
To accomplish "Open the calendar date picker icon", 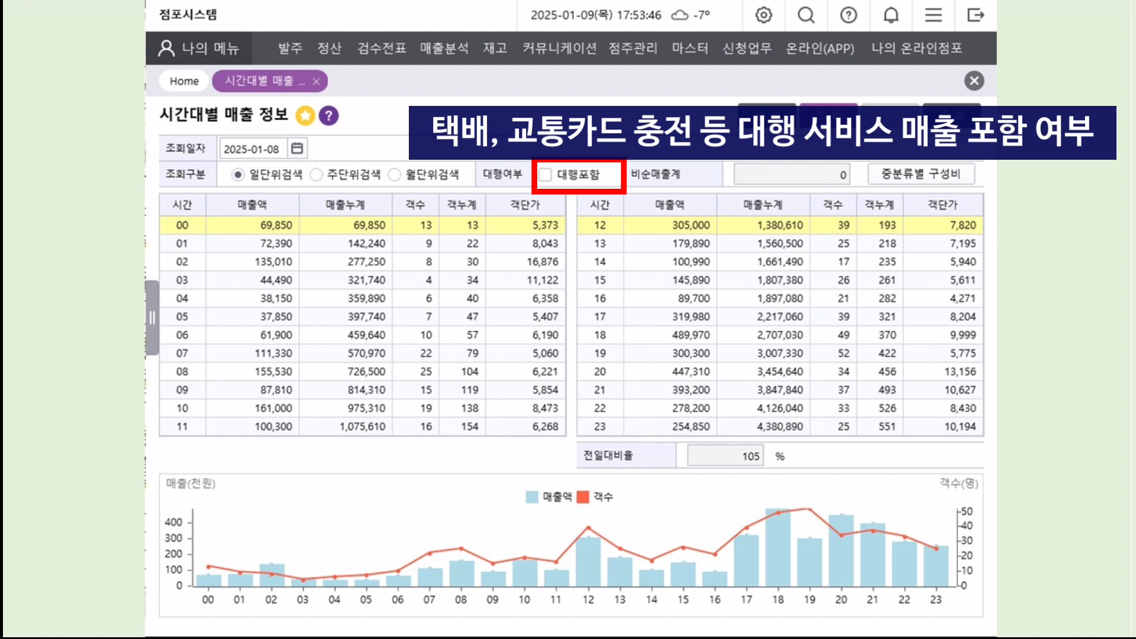I will (x=297, y=149).
